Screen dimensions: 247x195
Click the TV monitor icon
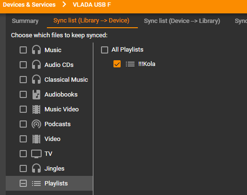coord(36,154)
